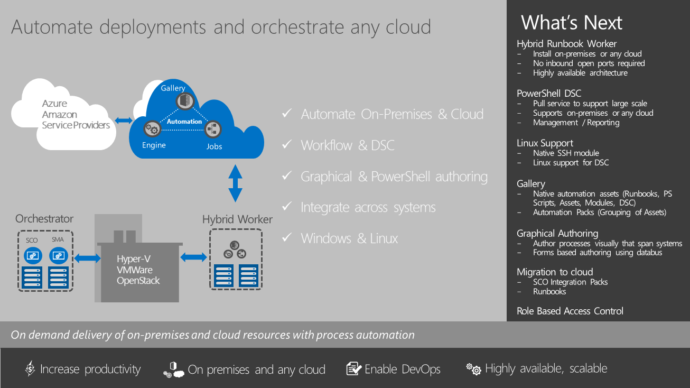Viewport: 690px width, 388px height.
Task: Select the 'Azure Amazon Service Providers' cloud
Action: 64,114
